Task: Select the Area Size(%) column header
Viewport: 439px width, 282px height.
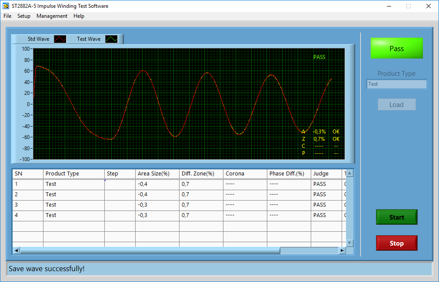Action: tap(157, 174)
